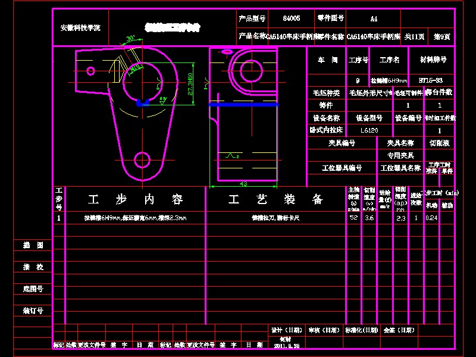This screenshot has height=357, width=476.
Task: Click the 材料牌号 header
Action: click(433, 59)
